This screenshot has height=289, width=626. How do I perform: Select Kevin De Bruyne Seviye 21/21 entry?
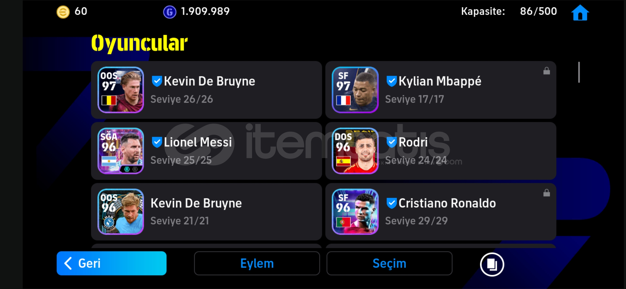click(206, 212)
